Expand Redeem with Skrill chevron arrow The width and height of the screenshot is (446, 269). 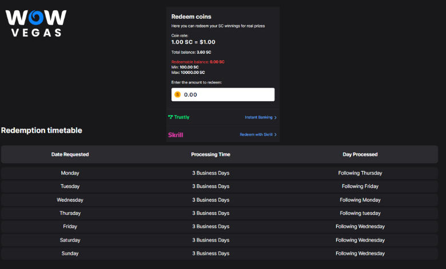click(x=276, y=134)
